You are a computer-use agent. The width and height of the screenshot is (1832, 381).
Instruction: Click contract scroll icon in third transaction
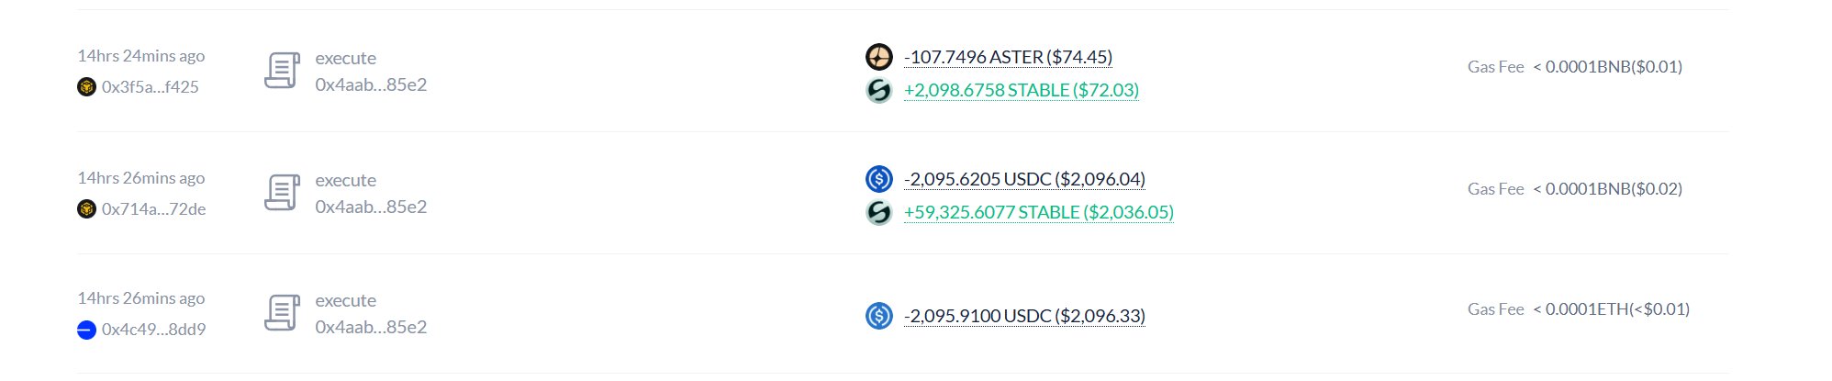point(282,313)
